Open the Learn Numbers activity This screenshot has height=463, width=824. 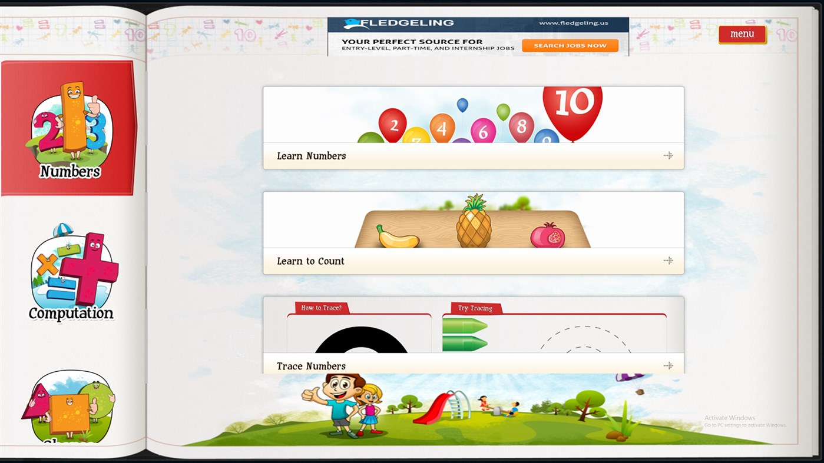coord(312,156)
